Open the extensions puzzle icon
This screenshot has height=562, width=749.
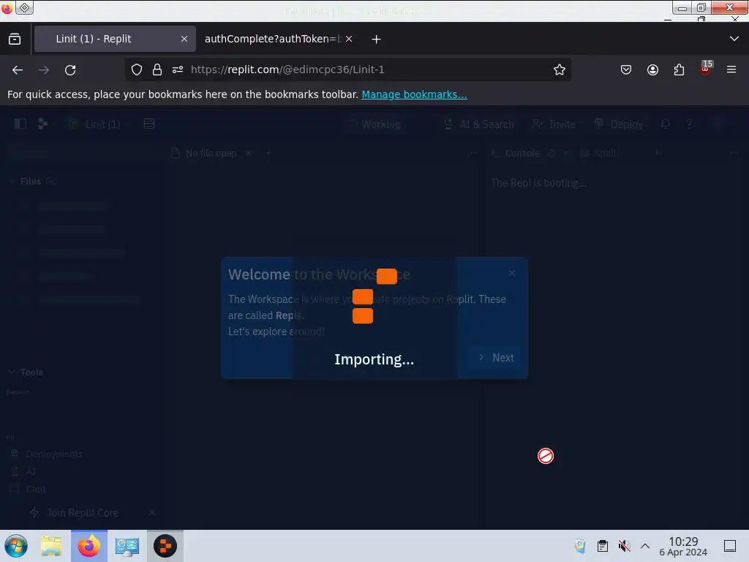click(679, 70)
